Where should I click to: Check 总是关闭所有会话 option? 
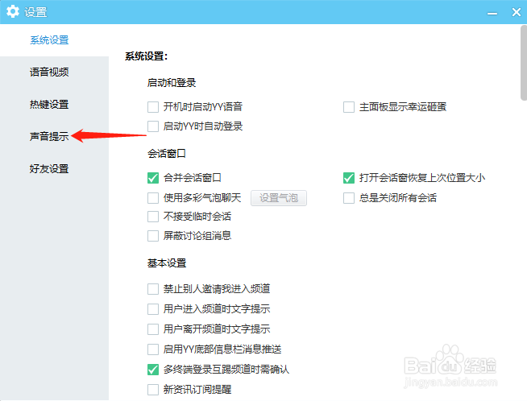pyautogui.click(x=349, y=198)
